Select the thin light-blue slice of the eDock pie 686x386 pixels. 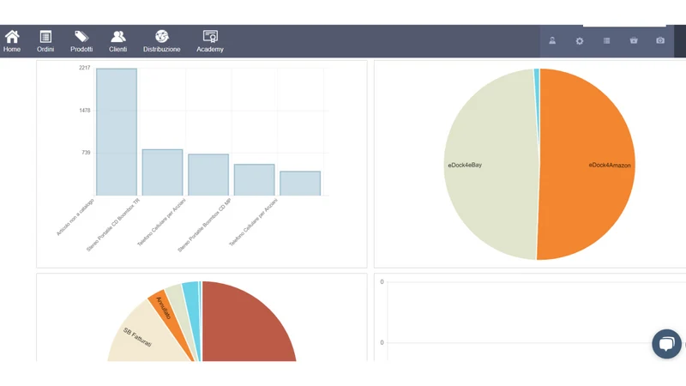click(537, 87)
